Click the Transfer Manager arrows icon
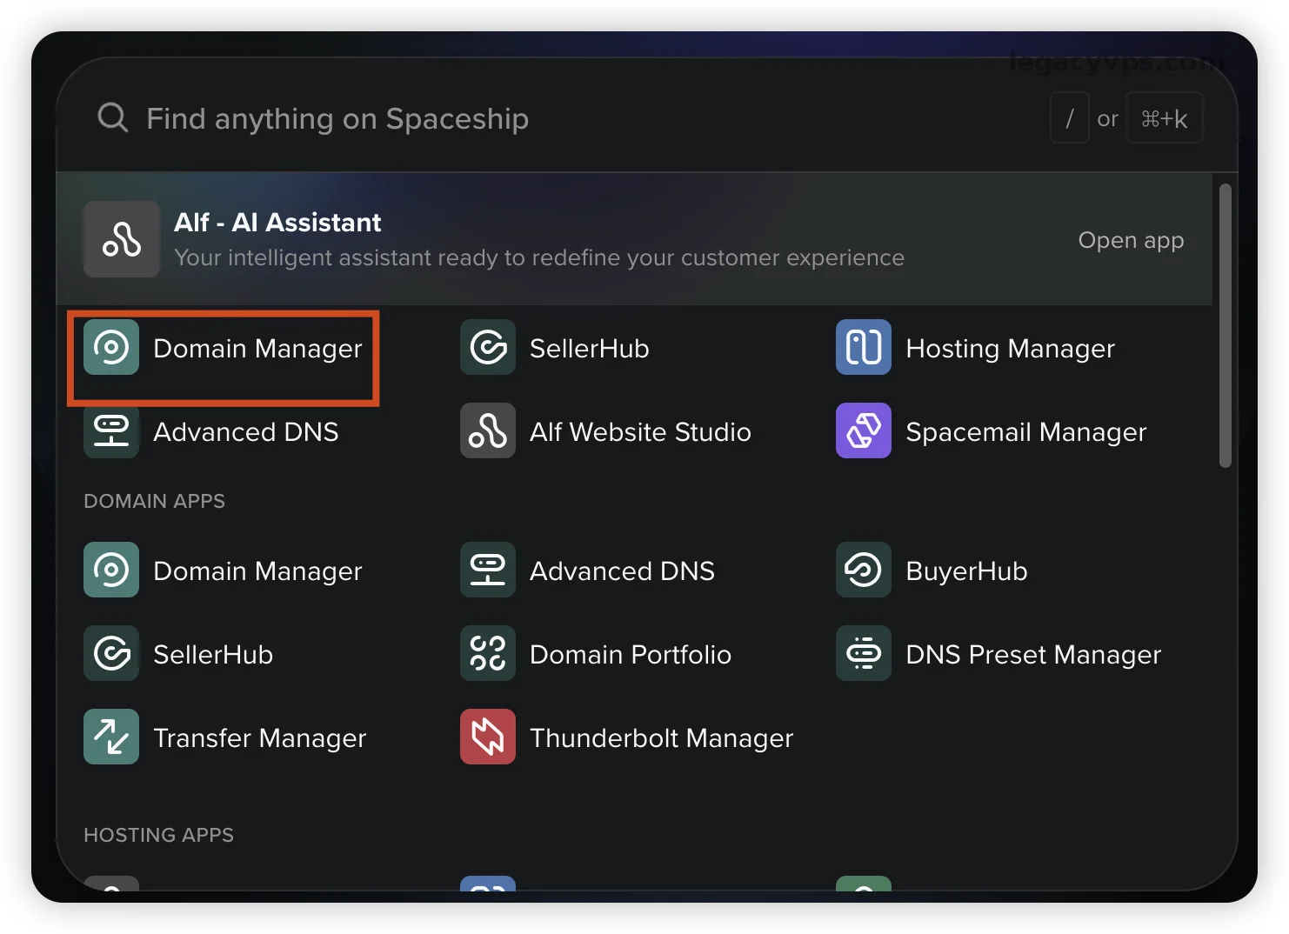Screen dimensions: 1289x934 pyautogui.click(x=111, y=737)
